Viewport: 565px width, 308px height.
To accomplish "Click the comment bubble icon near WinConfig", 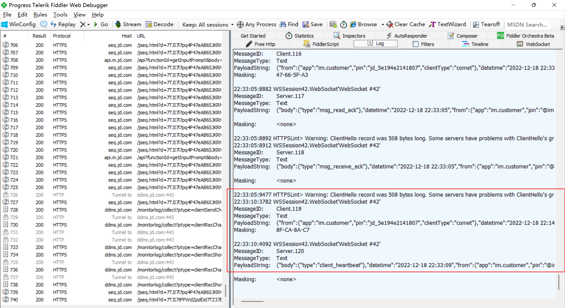I will pyautogui.click(x=44, y=24).
